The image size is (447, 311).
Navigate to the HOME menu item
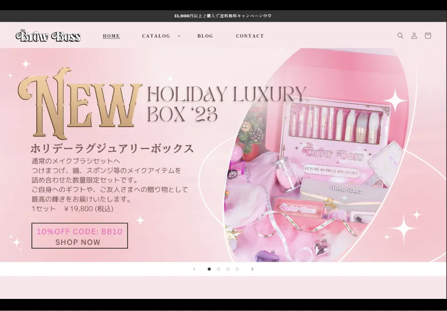pos(111,35)
